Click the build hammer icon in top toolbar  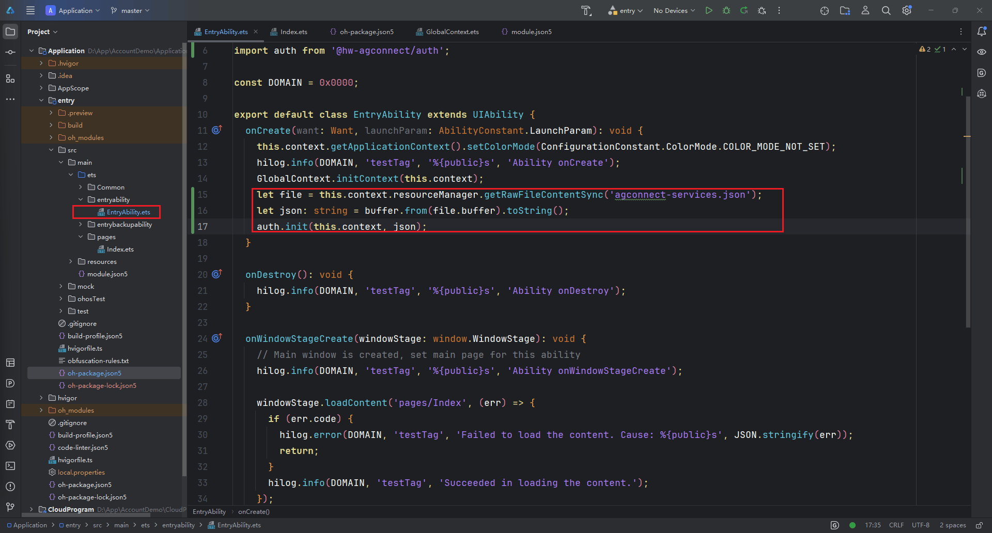coord(586,10)
